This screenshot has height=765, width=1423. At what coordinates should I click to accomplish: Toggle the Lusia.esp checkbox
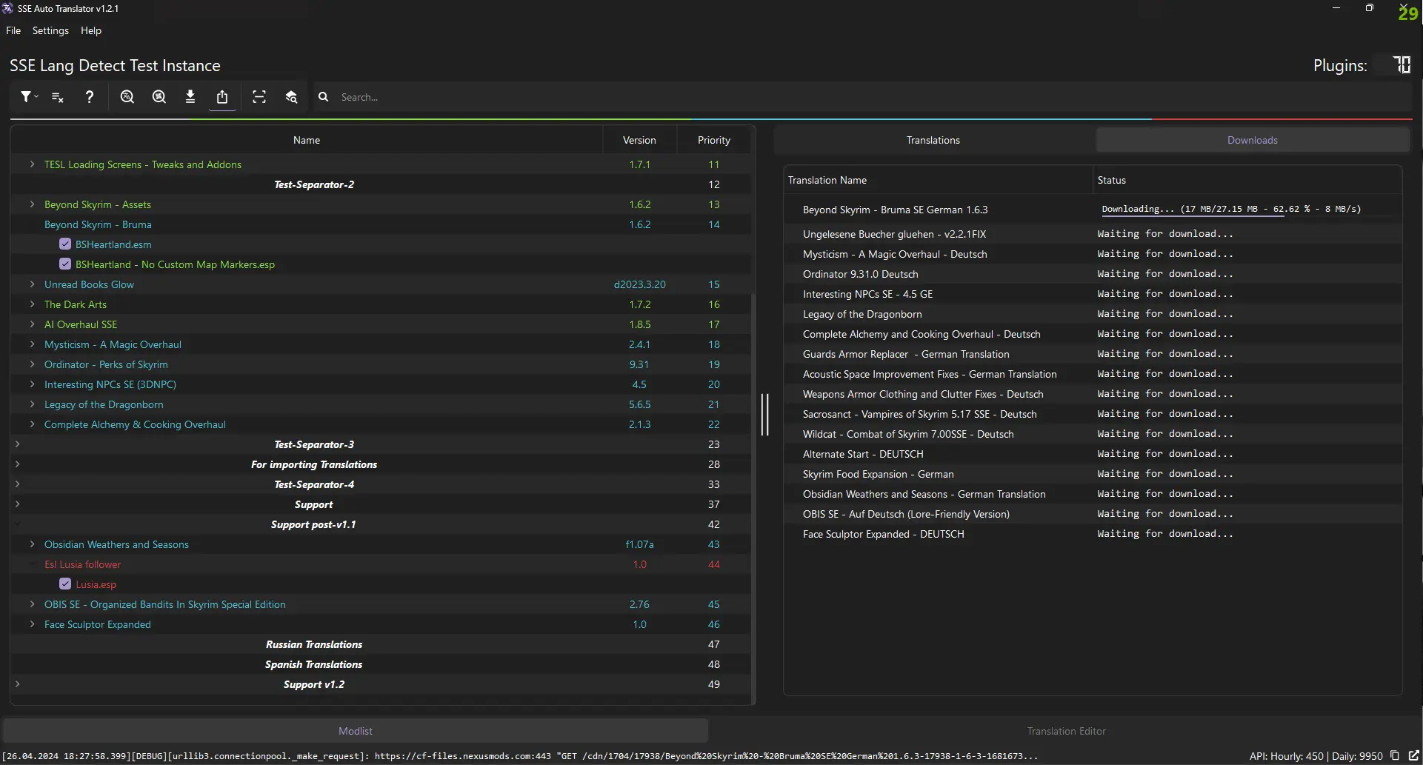65,584
